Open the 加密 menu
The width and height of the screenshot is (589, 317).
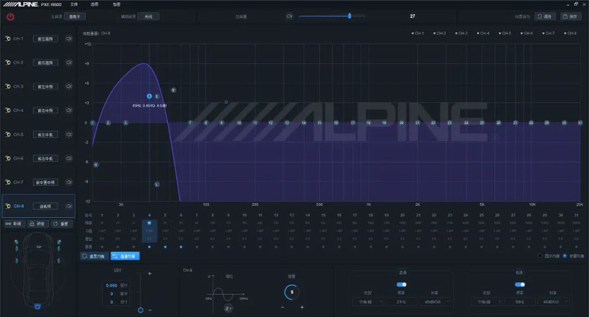(117, 4)
